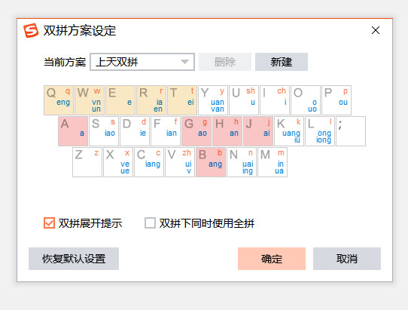
Task: Uncheck the 双拼展开提示 checkbox
Action: pos(49,223)
